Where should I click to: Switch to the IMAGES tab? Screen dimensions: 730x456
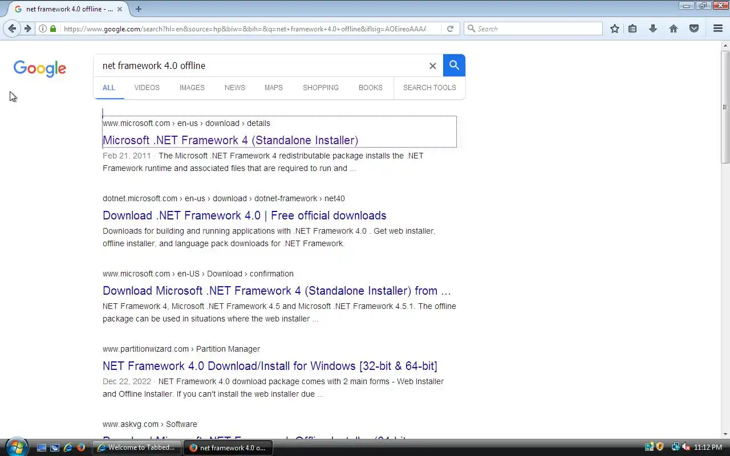pos(192,88)
